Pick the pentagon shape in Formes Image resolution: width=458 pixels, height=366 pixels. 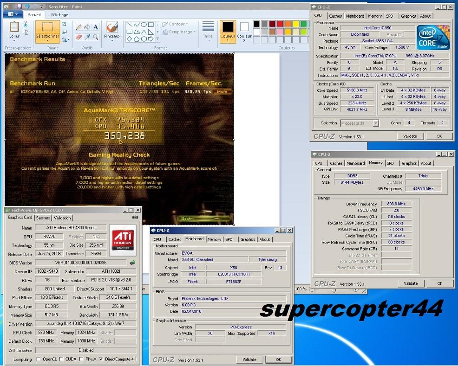pyautogui.click(x=137, y=39)
